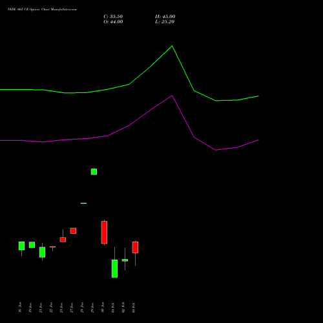Select the 02 Feb date label
This screenshot has height=323, width=323.
click(x=123, y=307)
